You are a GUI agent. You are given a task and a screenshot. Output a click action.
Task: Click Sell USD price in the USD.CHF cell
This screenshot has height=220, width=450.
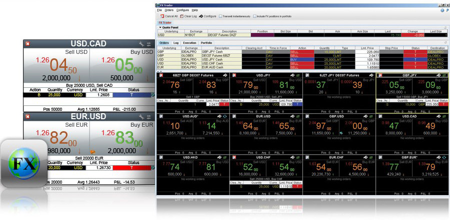[247, 167]
